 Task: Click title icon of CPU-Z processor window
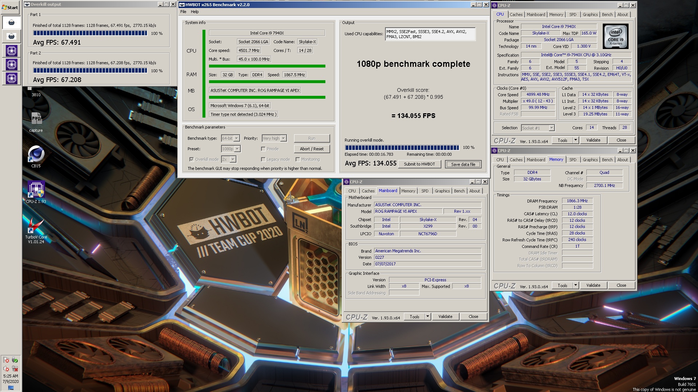494,5
